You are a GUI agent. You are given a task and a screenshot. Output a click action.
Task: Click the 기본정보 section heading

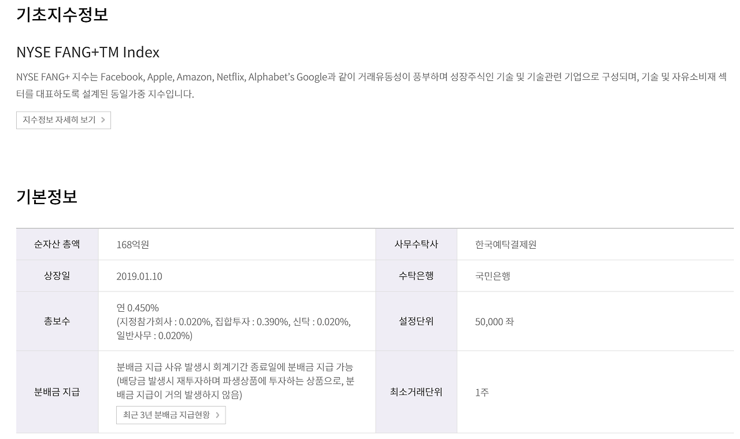pos(47,197)
